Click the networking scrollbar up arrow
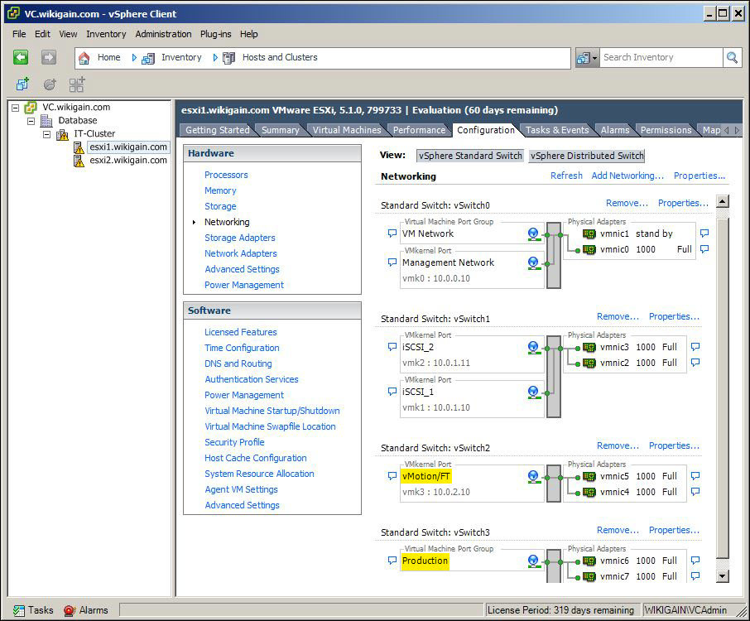Image resolution: width=750 pixels, height=621 pixels. click(x=723, y=201)
